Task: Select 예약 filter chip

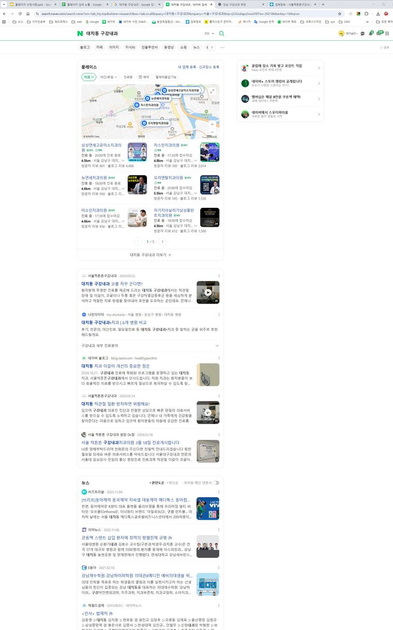Action: click(144, 77)
